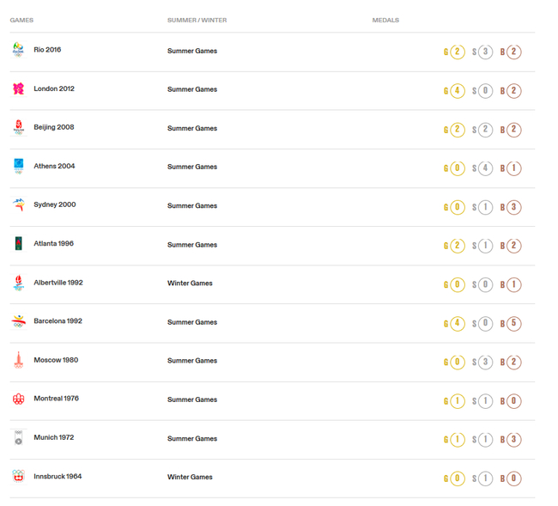Click the London 2012 Games logo
This screenshot has width=558, height=506.
pyautogui.click(x=18, y=89)
